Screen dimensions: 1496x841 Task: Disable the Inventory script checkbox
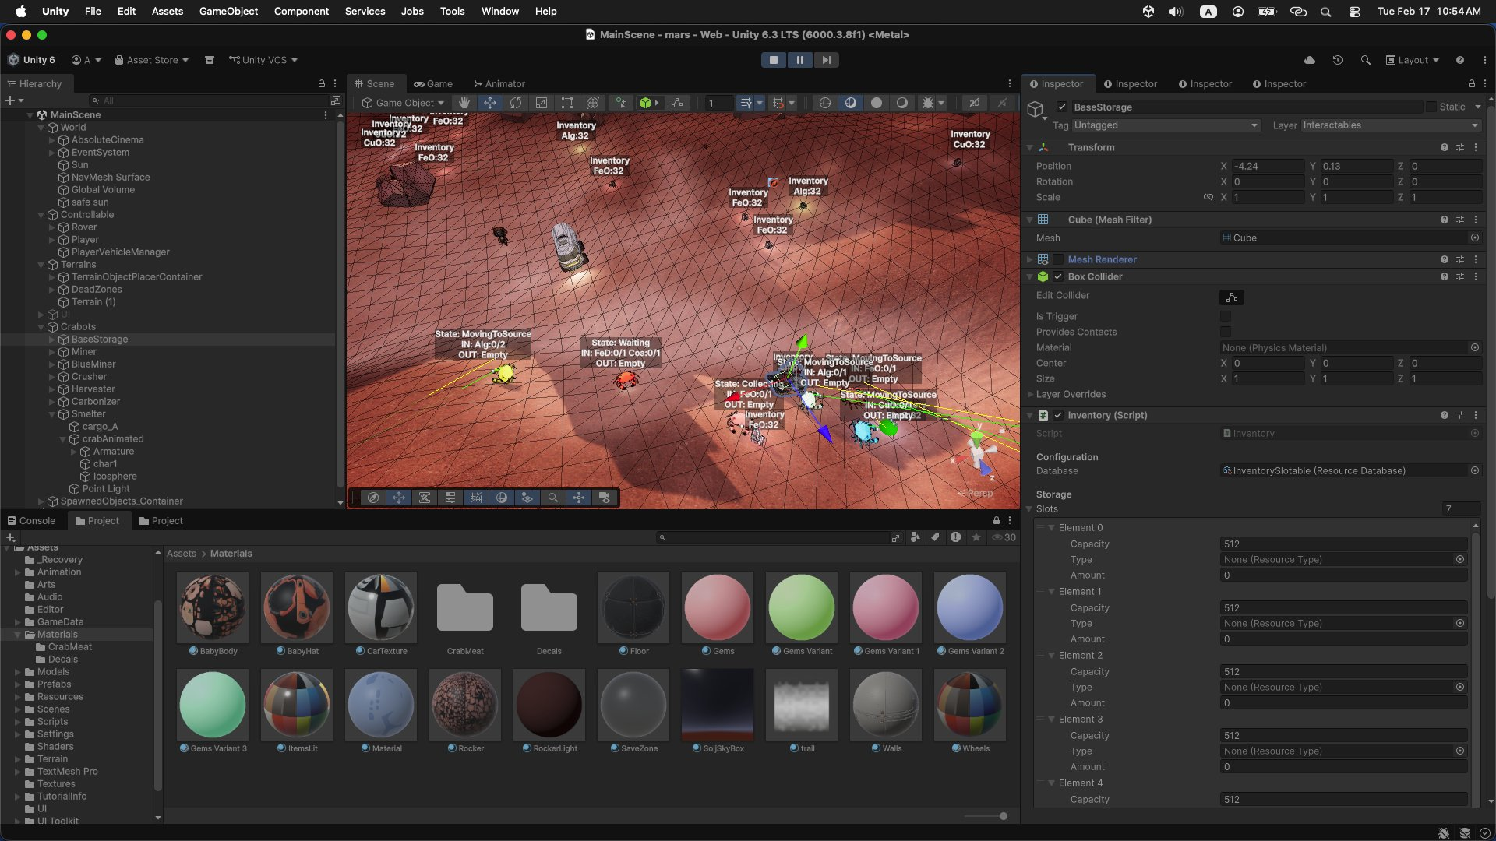tap(1058, 415)
